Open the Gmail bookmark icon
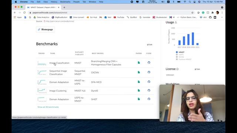 [101, 17]
